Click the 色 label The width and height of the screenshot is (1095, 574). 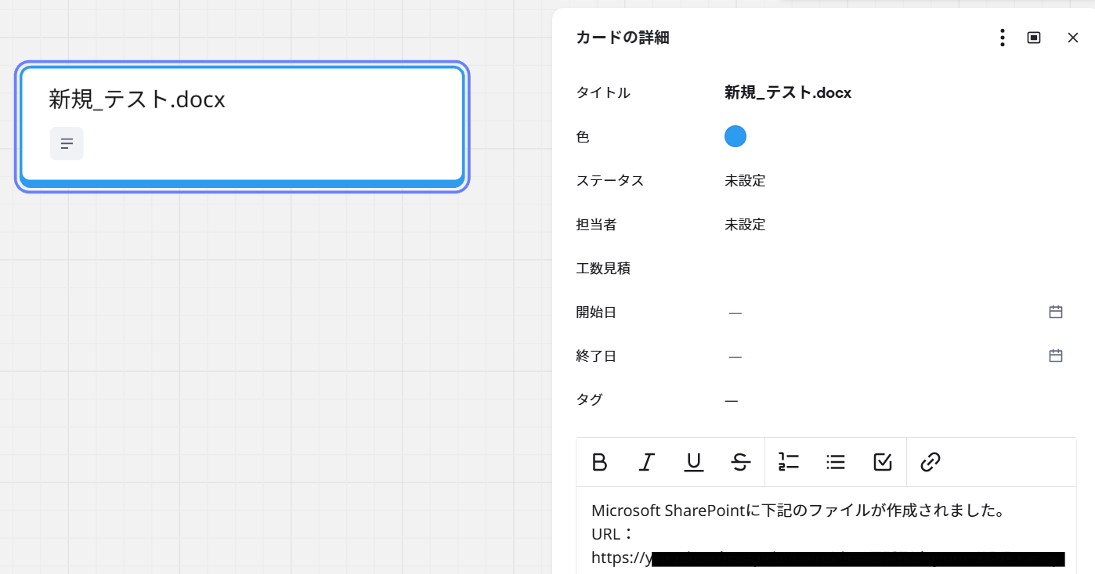pyautogui.click(x=582, y=137)
